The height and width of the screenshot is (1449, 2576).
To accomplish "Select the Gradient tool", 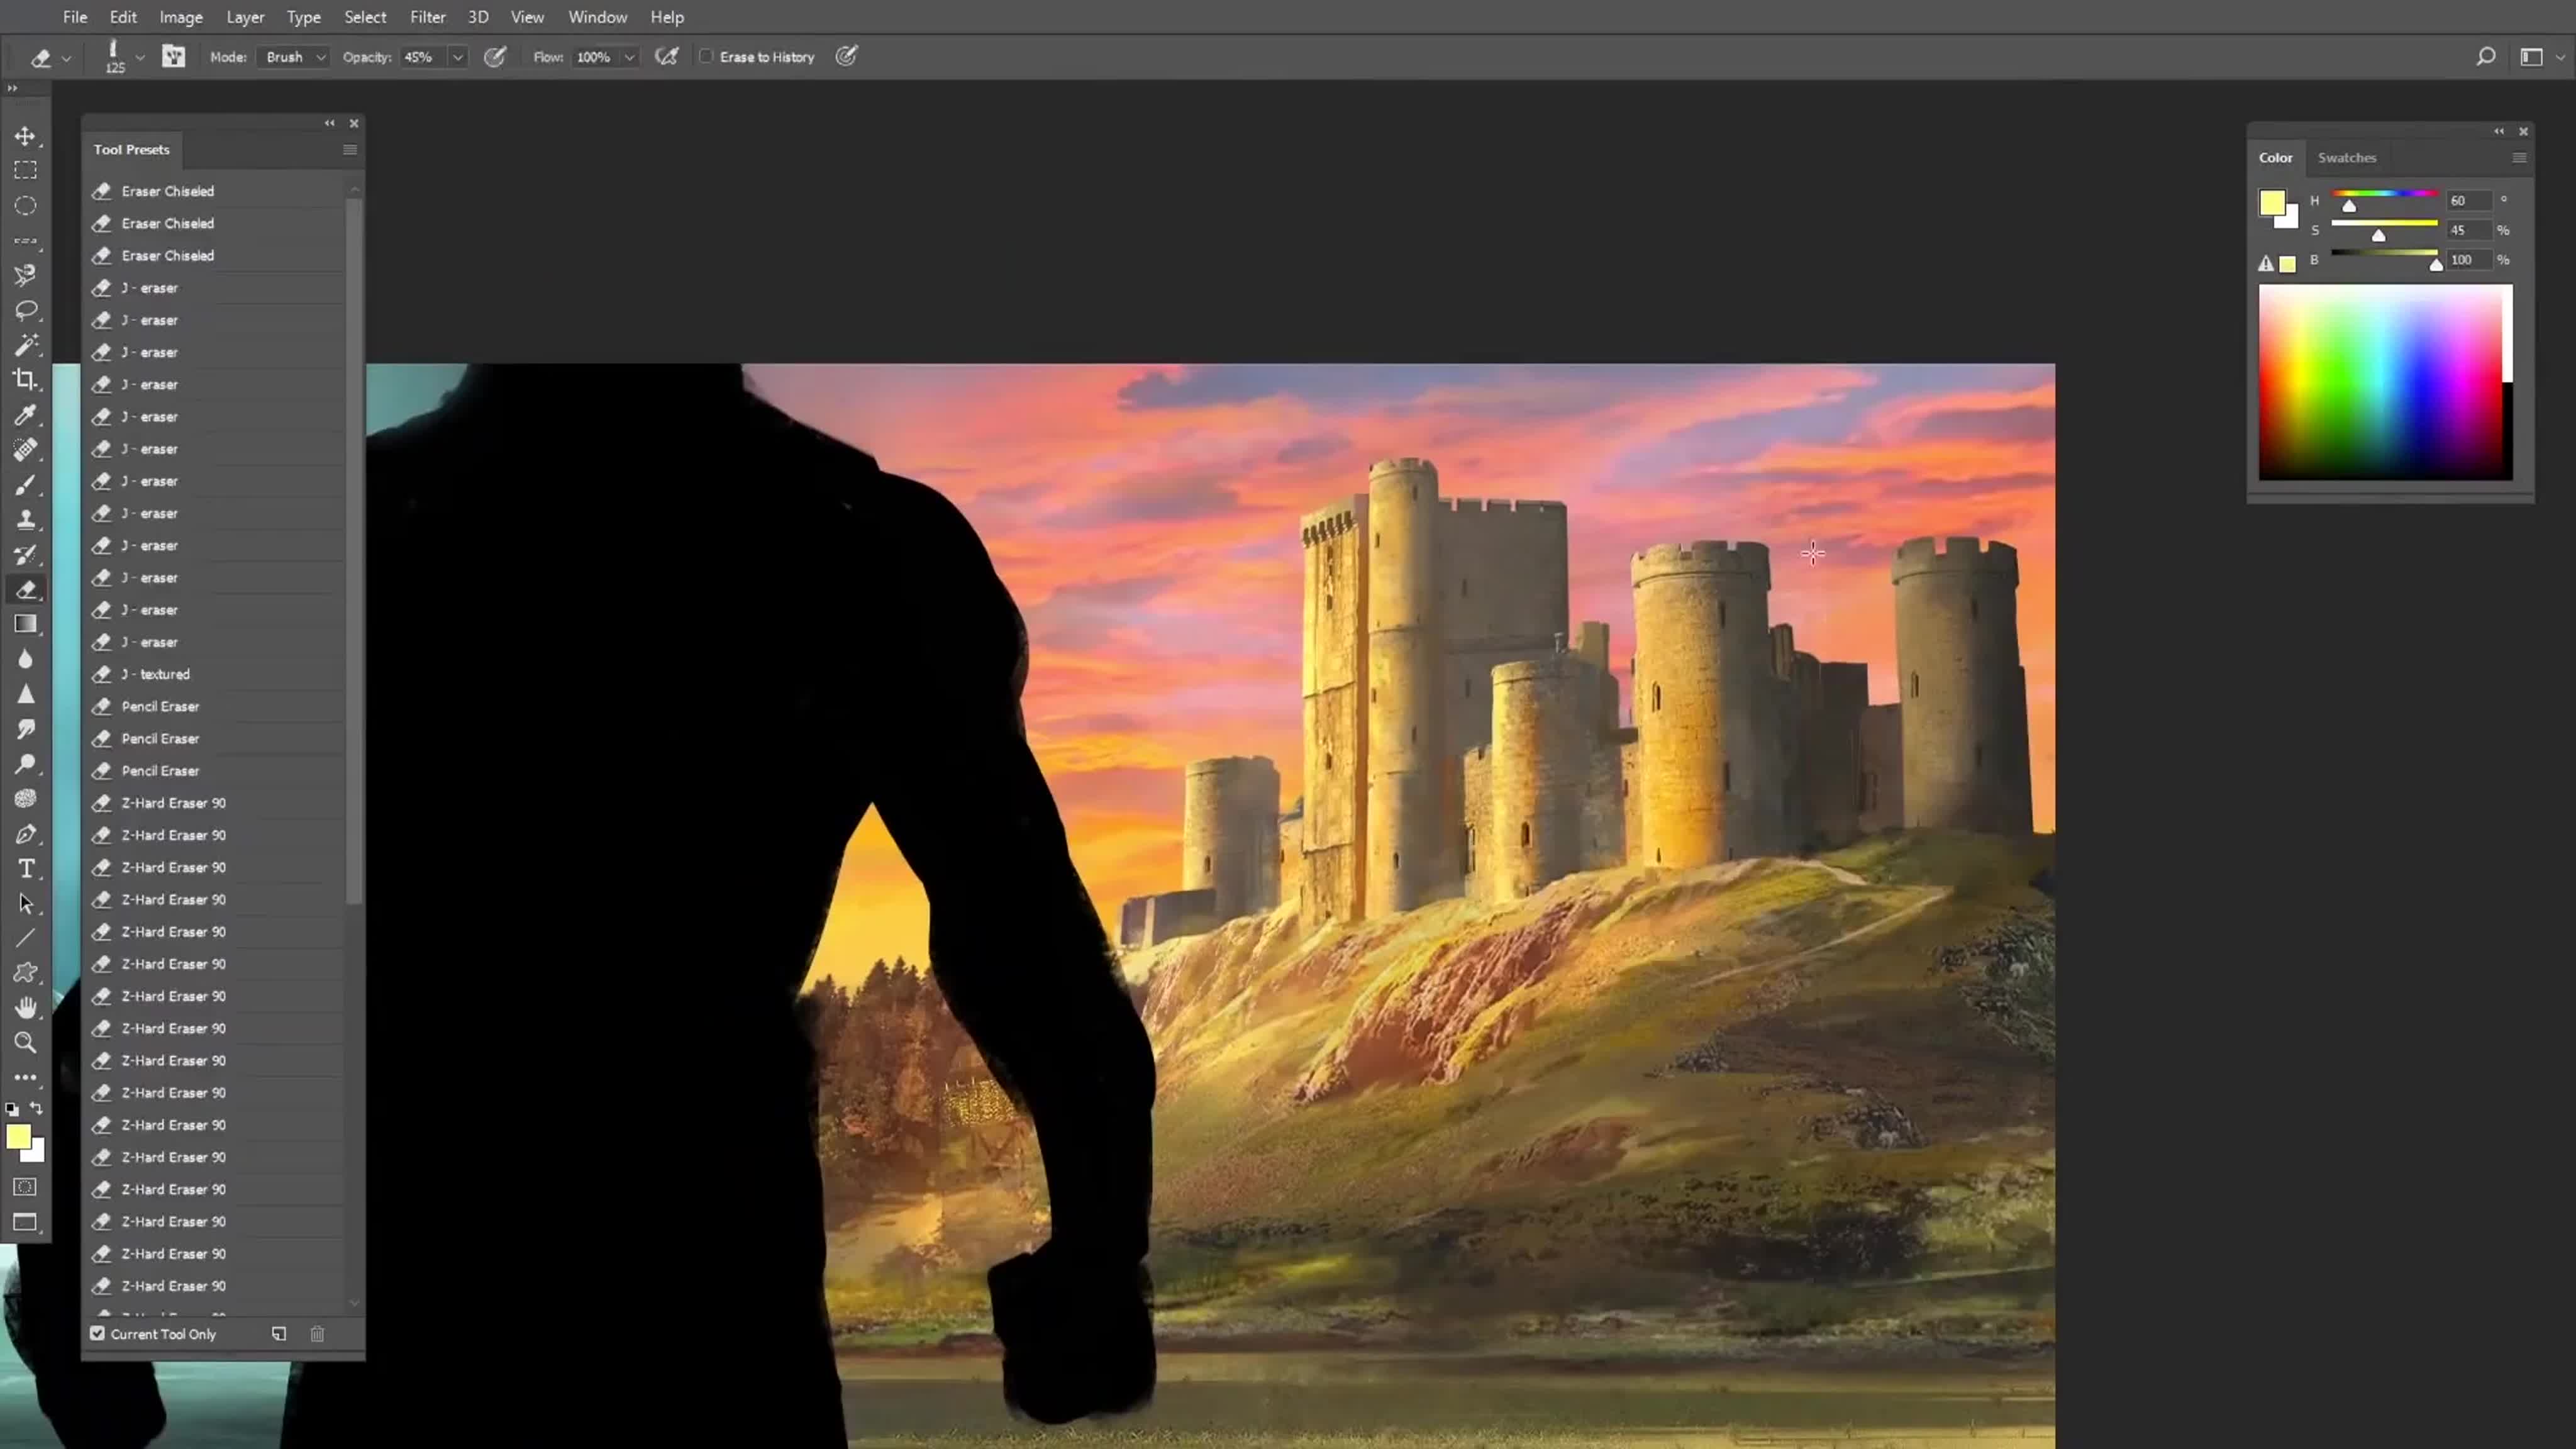I will tap(25, 624).
